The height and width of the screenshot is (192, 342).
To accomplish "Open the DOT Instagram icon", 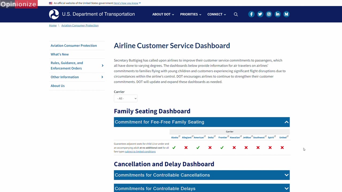I will click(269, 14).
